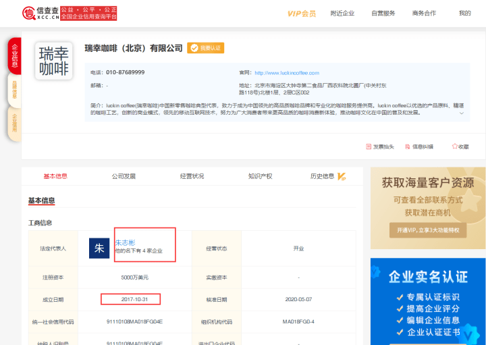Select the red 企业信息 side tab
Image resolution: width=486 pixels, height=345 pixels.
(x=15, y=56)
